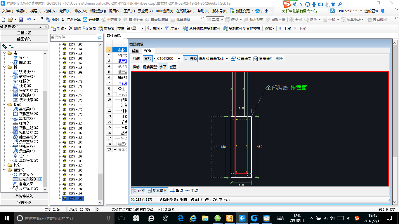Screen dimensions: 399x224
Task: Select ZDYX-196 in component list
Action: [x=73, y=198]
